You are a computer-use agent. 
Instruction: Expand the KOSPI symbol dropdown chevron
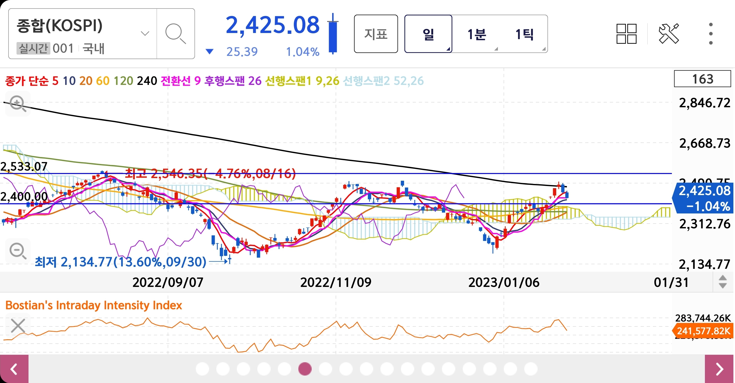pyautogui.click(x=145, y=34)
